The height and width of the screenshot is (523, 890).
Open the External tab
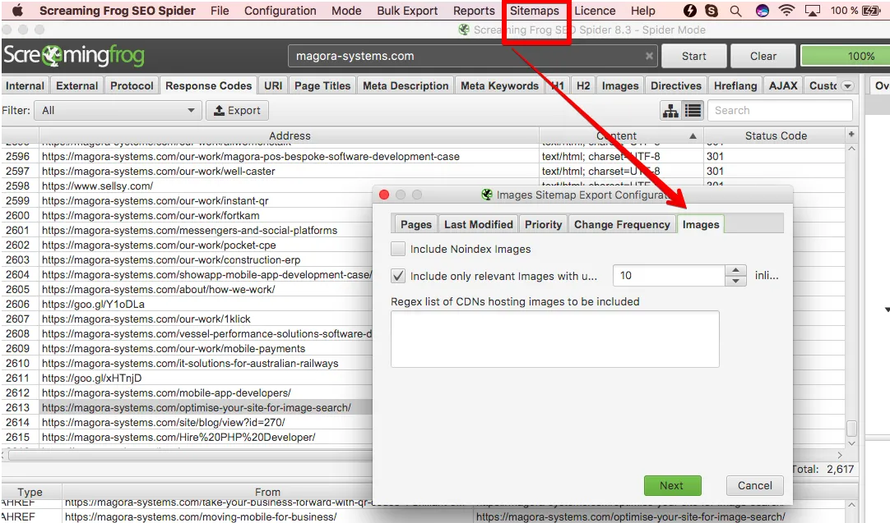[76, 85]
